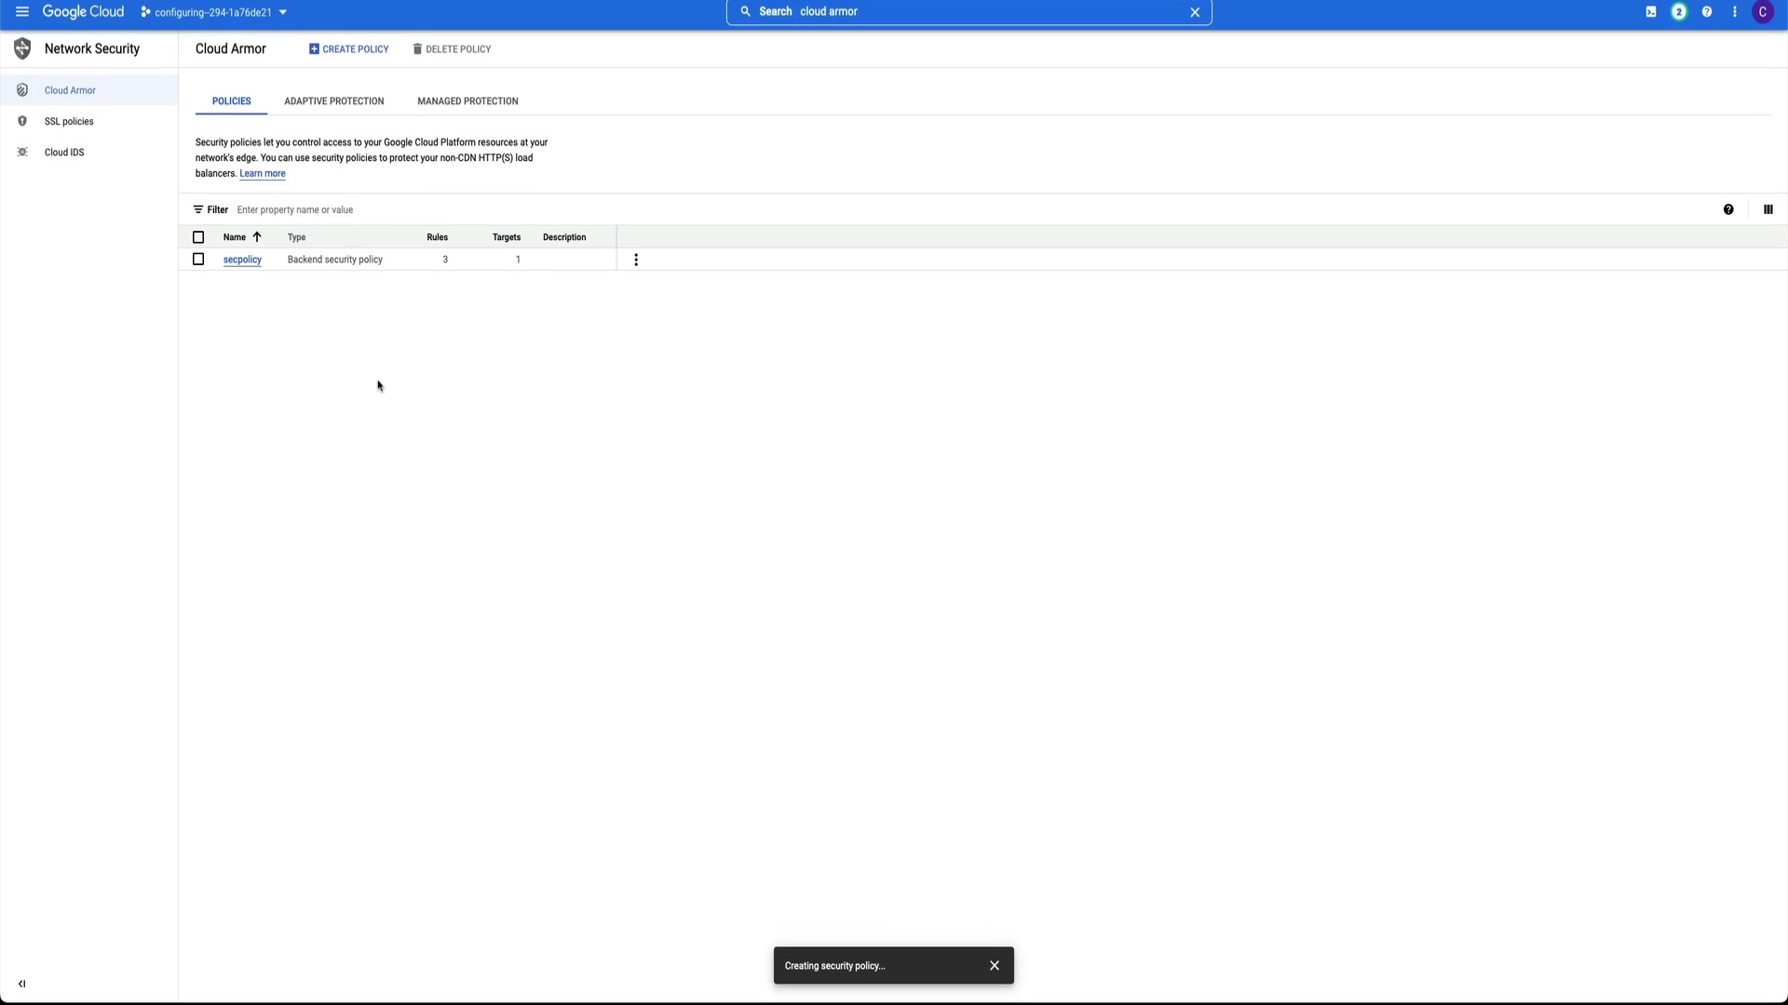
Task: Open the main navigation hamburger menu
Action: pyautogui.click(x=21, y=12)
